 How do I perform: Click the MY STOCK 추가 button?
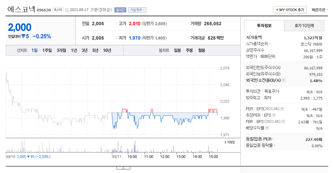290,10
